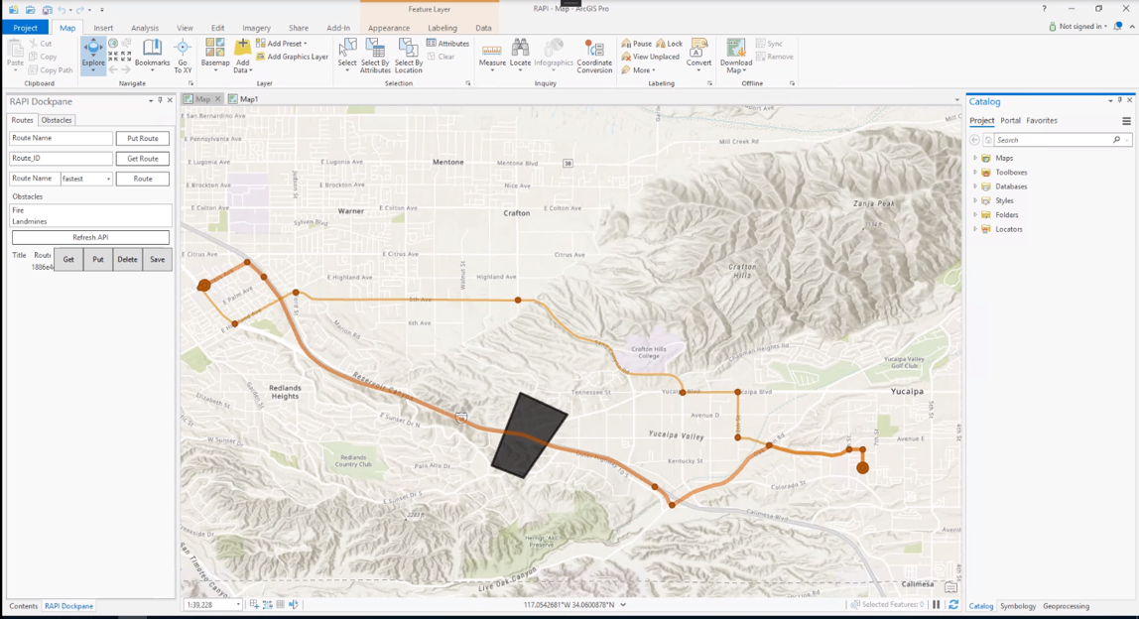Image resolution: width=1139 pixels, height=619 pixels.
Task: Click Add Graphics Layer
Action: (292, 57)
